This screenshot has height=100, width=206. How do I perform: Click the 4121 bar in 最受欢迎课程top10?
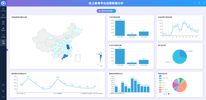point(119,92)
